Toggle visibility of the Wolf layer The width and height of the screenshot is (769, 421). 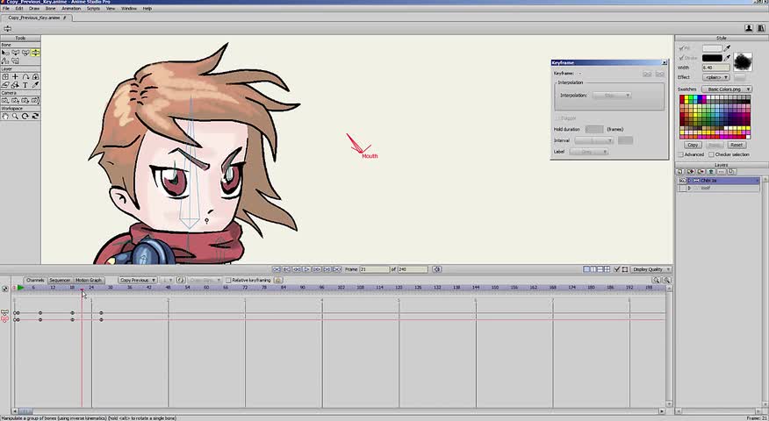[x=682, y=188]
